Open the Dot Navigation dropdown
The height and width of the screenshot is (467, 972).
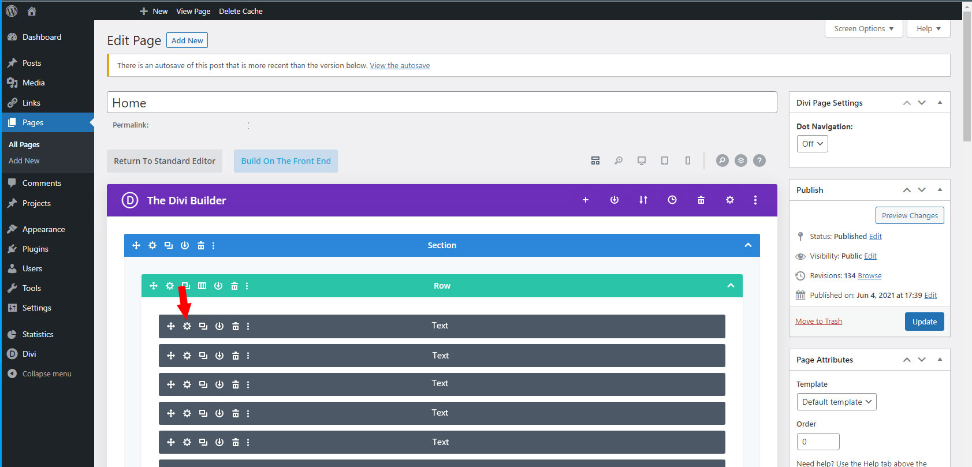pos(812,144)
